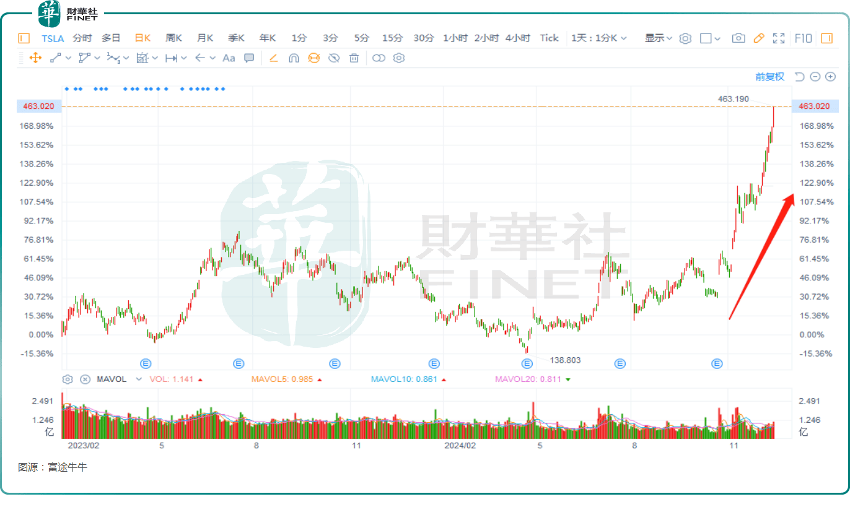This screenshot has height=507, width=850.
Task: Open MAVOL indicator settings gear
Action: (68, 379)
